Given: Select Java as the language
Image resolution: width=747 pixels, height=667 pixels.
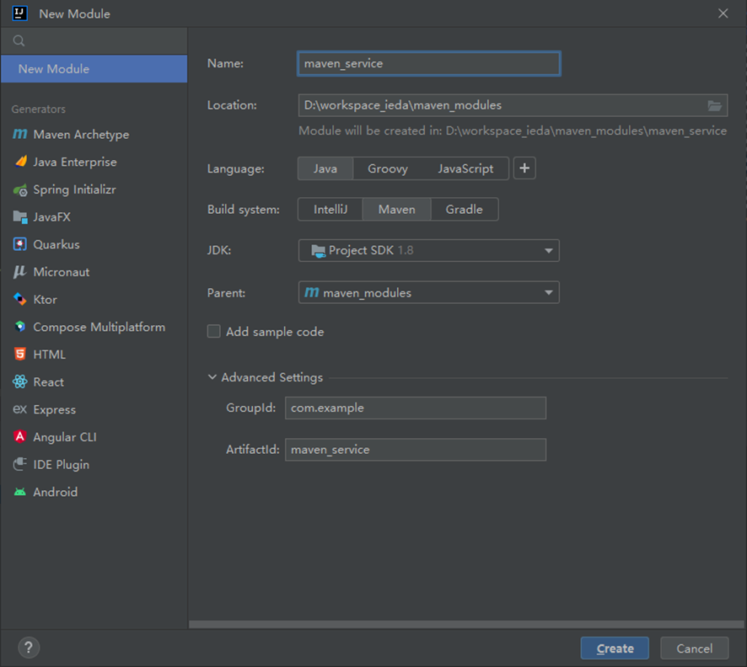Looking at the screenshot, I should pos(325,168).
